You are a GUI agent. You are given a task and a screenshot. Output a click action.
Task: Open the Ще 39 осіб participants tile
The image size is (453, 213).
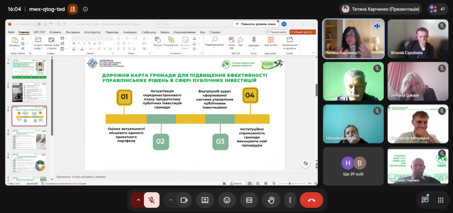[x=353, y=166]
